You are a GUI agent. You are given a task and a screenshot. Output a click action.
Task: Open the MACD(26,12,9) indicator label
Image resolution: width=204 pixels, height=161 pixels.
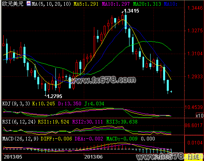[x=21, y=139]
